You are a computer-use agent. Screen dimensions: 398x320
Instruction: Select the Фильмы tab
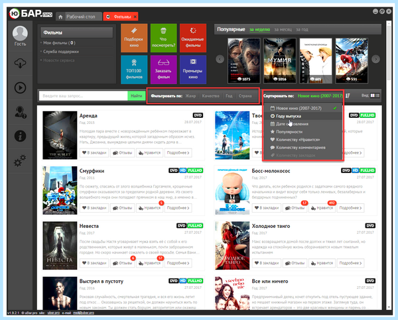pos(122,17)
